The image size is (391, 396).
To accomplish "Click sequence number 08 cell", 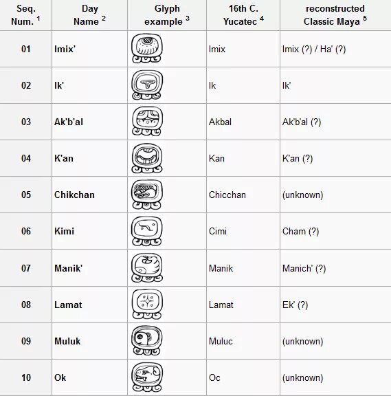I will [x=25, y=305].
